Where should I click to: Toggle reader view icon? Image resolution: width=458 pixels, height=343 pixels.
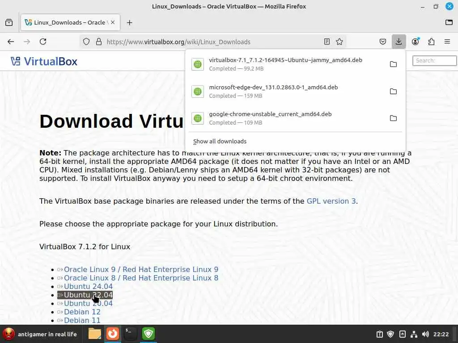(327, 42)
